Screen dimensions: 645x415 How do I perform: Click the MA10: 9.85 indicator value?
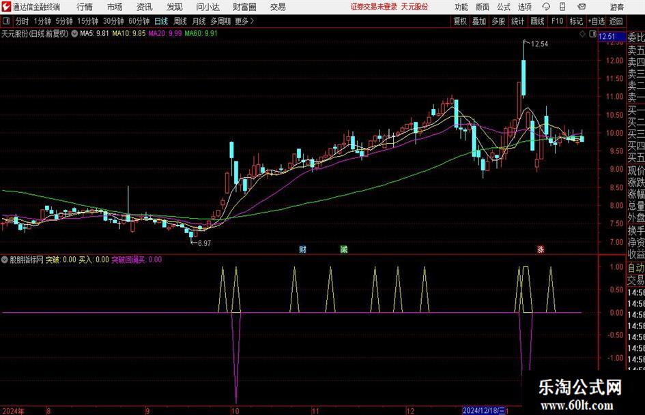point(129,33)
